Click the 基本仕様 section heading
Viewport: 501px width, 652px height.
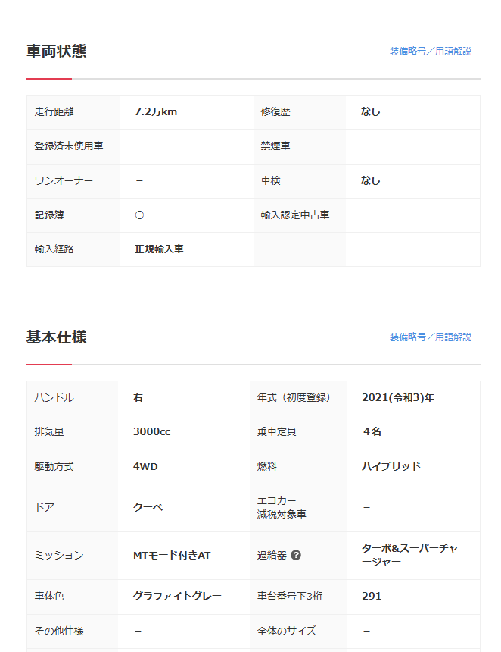pyautogui.click(x=57, y=337)
